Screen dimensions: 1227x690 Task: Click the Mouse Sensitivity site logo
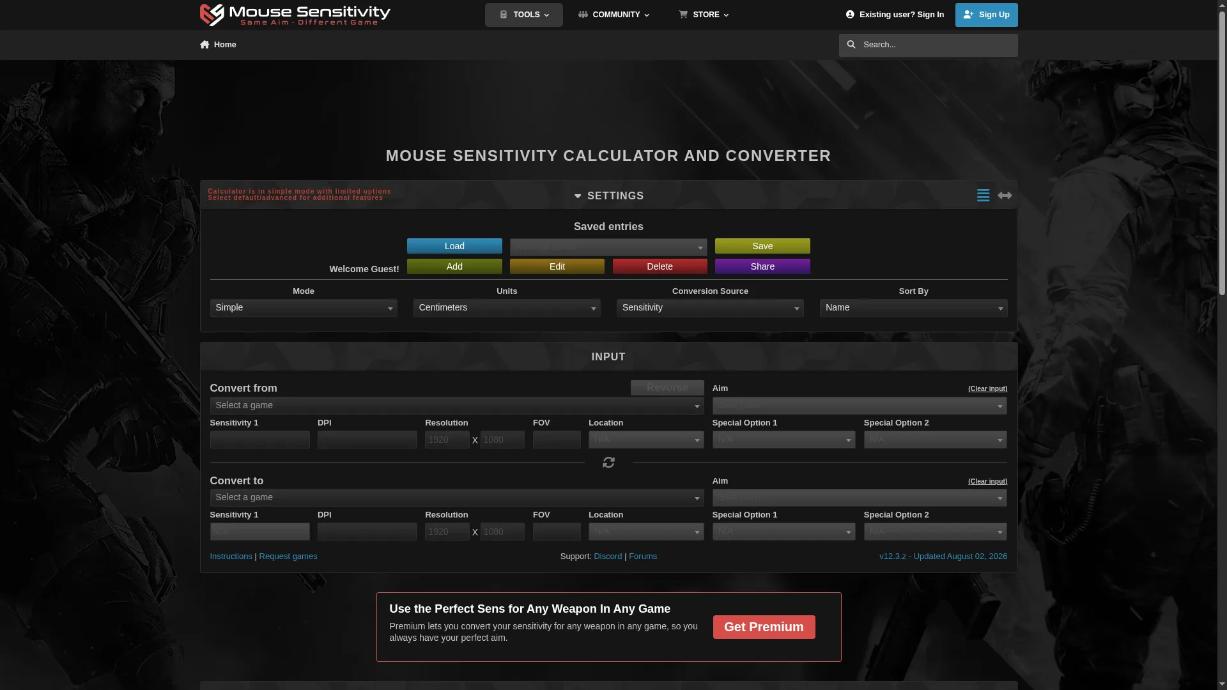pyautogui.click(x=295, y=15)
